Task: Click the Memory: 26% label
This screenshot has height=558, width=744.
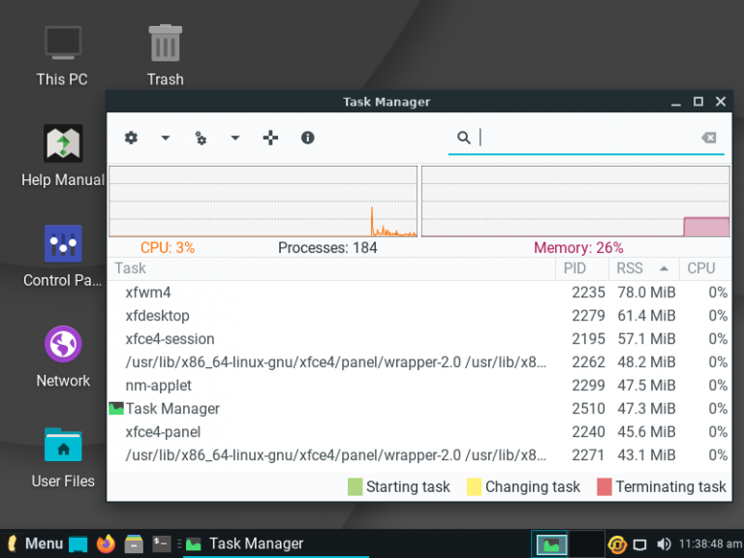Action: pos(578,248)
